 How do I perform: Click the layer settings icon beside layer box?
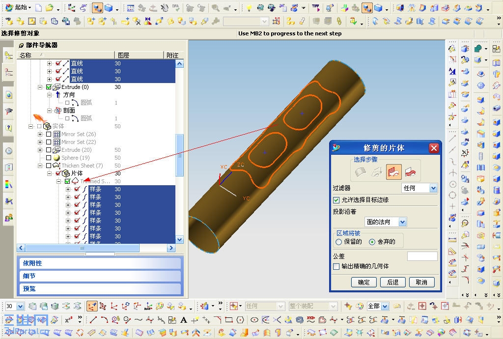tap(32, 306)
